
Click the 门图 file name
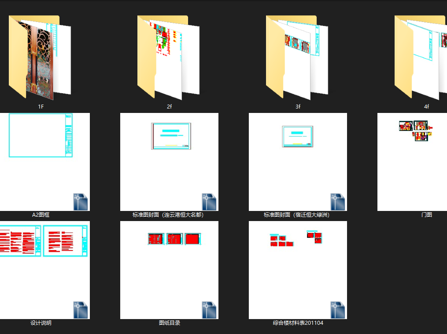pyautogui.click(x=426, y=215)
